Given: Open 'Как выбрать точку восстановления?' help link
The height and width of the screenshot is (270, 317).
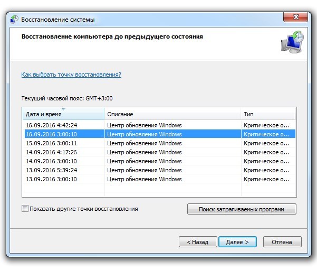Looking at the screenshot, I should pos(71,75).
